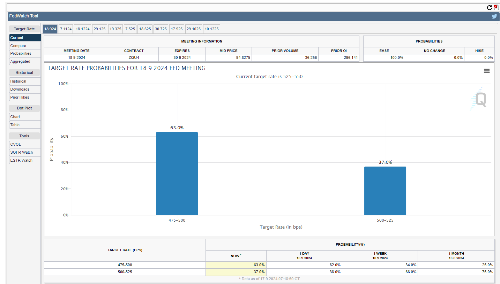The height and width of the screenshot is (284, 500).
Task: Select the 10 1225 meeting tab
Action: click(x=211, y=29)
